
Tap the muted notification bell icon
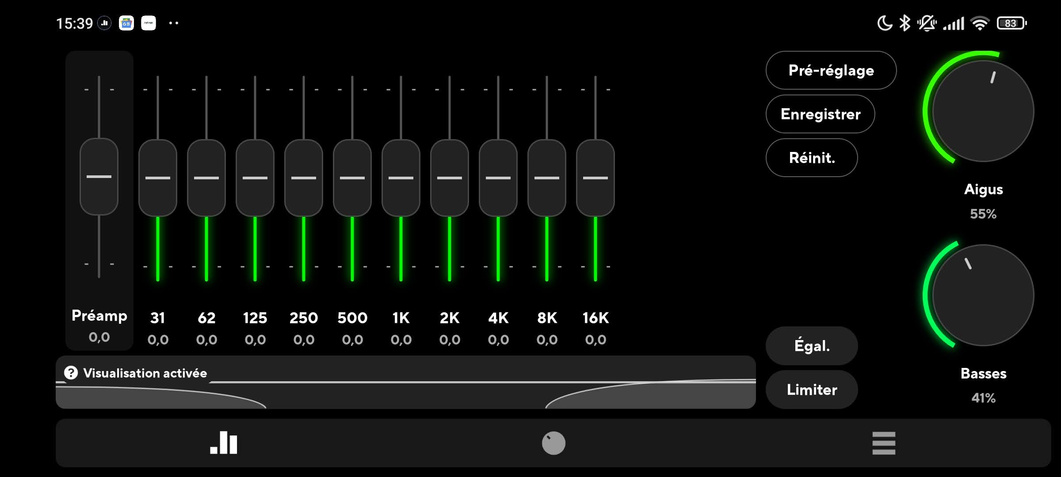[x=927, y=23]
